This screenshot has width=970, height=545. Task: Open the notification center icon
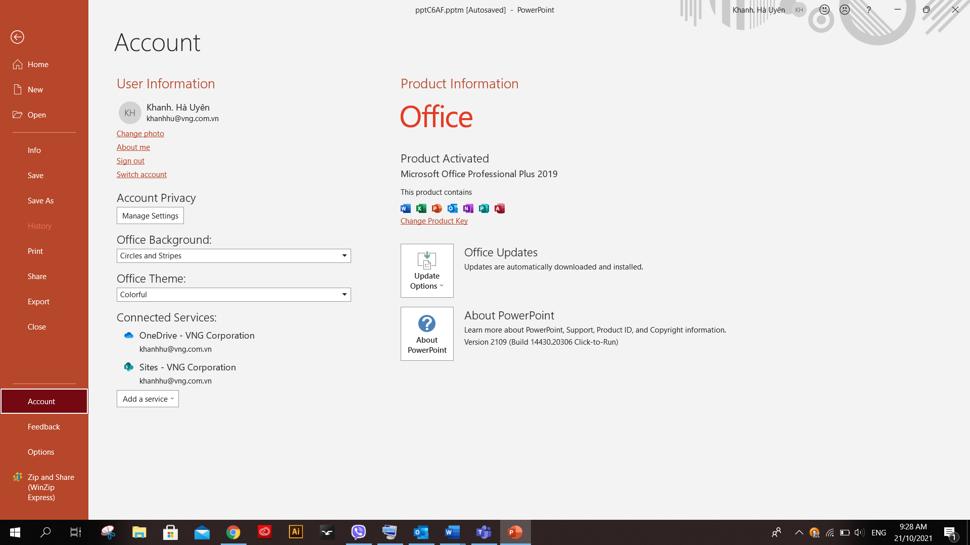coord(950,532)
